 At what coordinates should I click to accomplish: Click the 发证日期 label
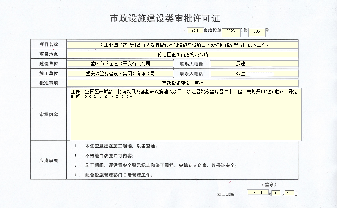click(226, 194)
